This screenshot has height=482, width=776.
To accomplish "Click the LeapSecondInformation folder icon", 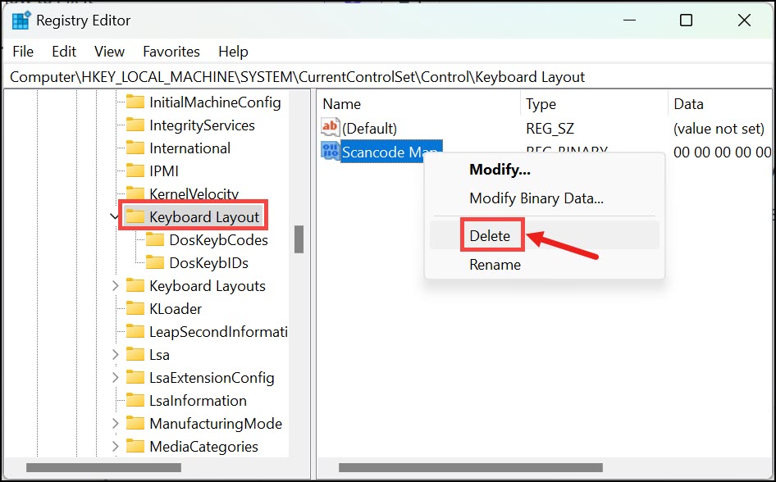I will (135, 331).
